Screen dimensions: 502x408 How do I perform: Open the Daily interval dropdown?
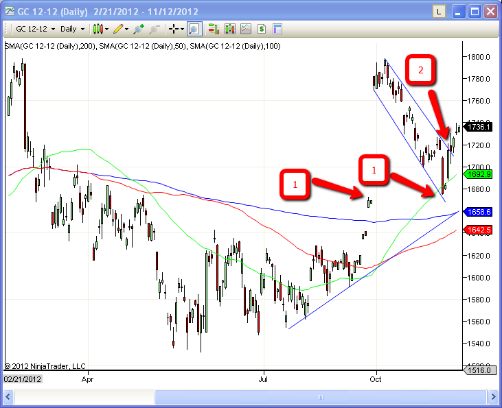[72, 29]
